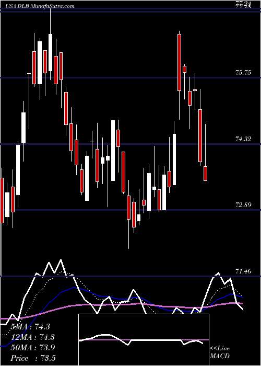Click the Price : 73.5 legend text

(33, 358)
